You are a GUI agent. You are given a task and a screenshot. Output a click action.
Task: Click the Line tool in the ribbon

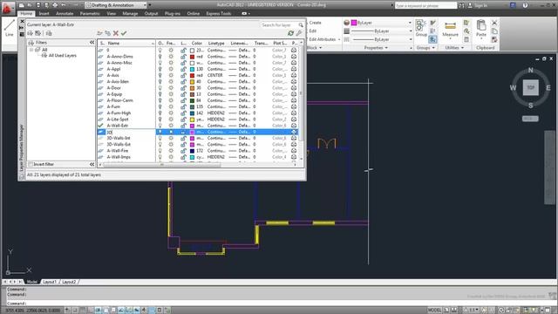(x=10, y=28)
